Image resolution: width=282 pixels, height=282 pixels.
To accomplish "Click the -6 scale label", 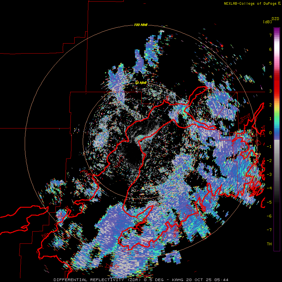I will 269,216.
